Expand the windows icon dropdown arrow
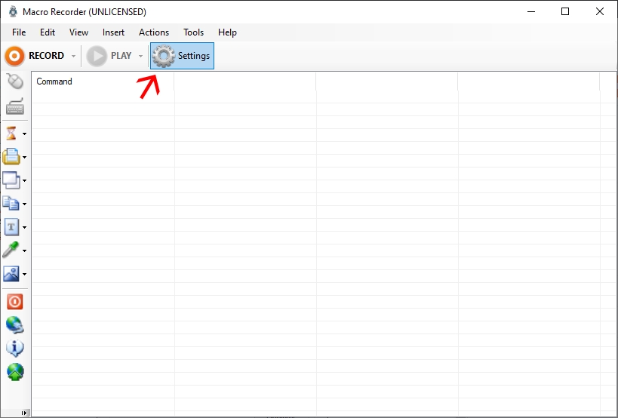Viewport: 618px width, 418px height. pyautogui.click(x=24, y=180)
